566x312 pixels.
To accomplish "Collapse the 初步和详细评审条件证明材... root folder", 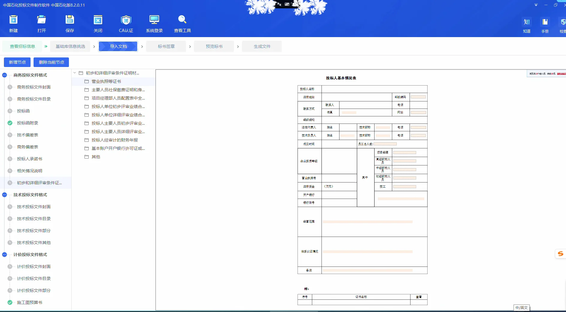I will point(75,73).
